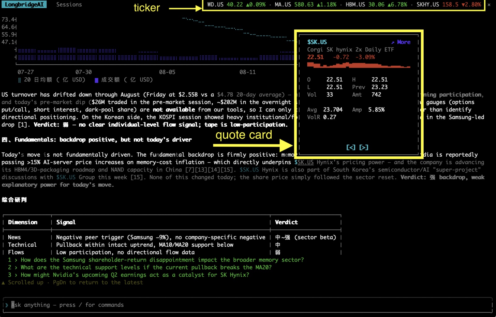
Task: Open SKHY.US ticker entry
Action: pos(449,5)
